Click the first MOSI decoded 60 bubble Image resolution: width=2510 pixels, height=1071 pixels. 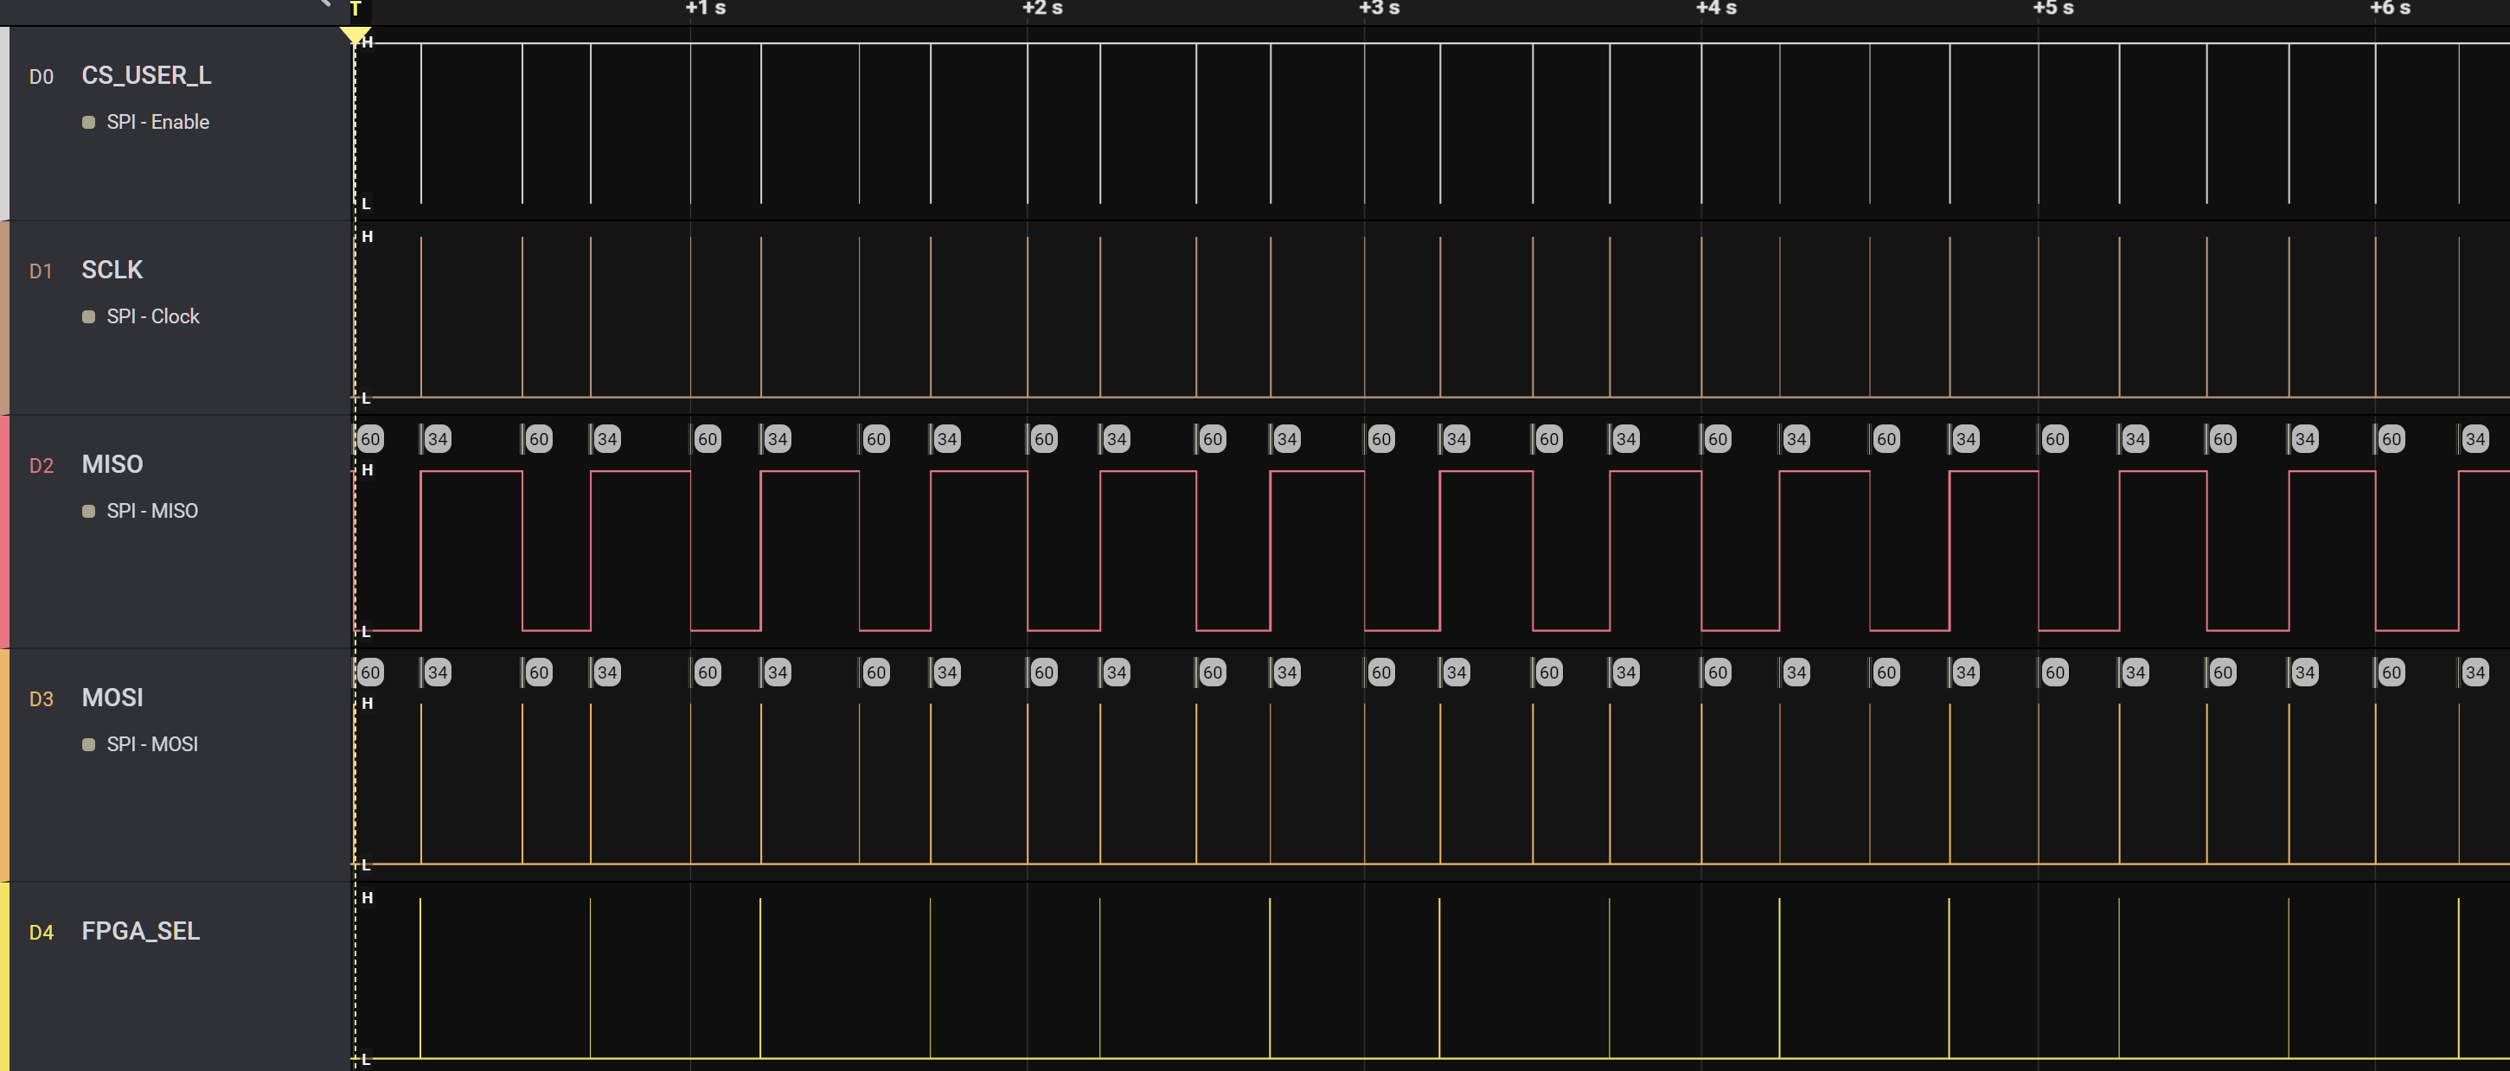pos(370,673)
